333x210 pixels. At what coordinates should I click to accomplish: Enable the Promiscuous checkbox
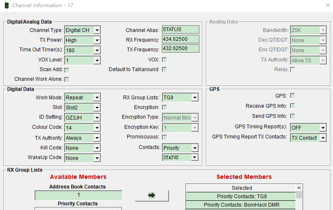[x=164, y=137]
